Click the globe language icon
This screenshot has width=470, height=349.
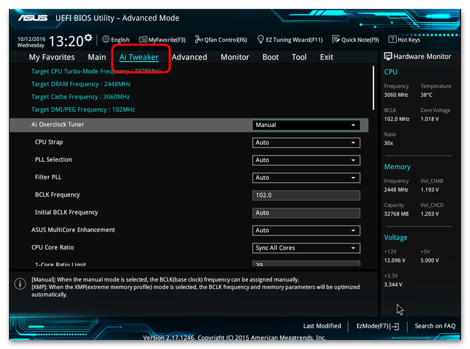point(106,39)
